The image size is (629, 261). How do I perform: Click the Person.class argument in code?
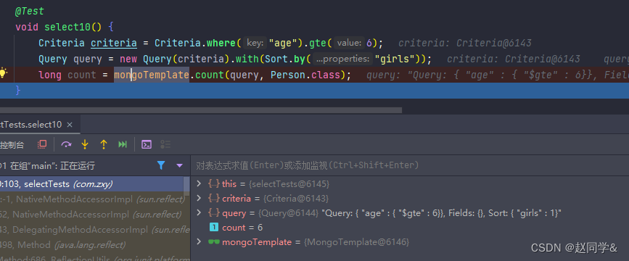click(305, 75)
